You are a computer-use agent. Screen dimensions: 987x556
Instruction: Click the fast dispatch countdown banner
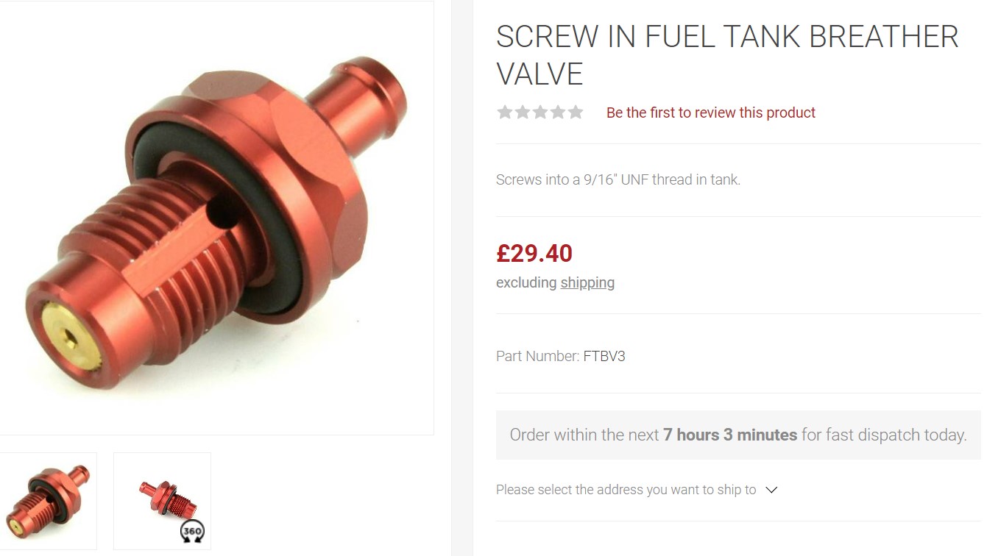pos(738,435)
